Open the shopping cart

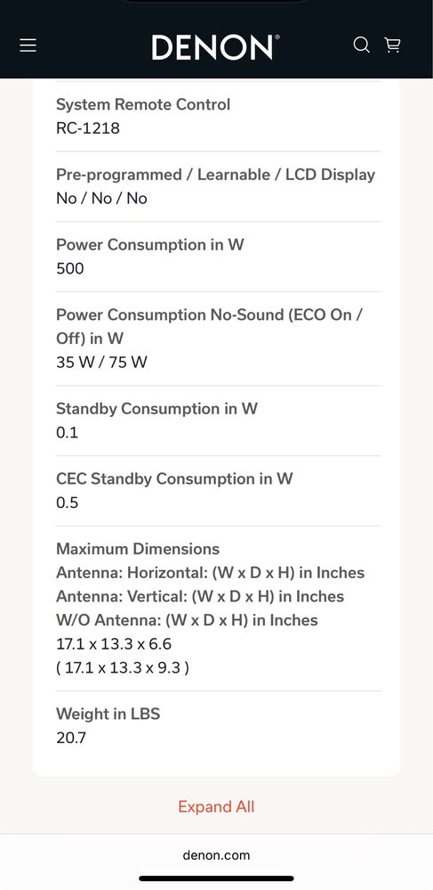click(x=393, y=45)
